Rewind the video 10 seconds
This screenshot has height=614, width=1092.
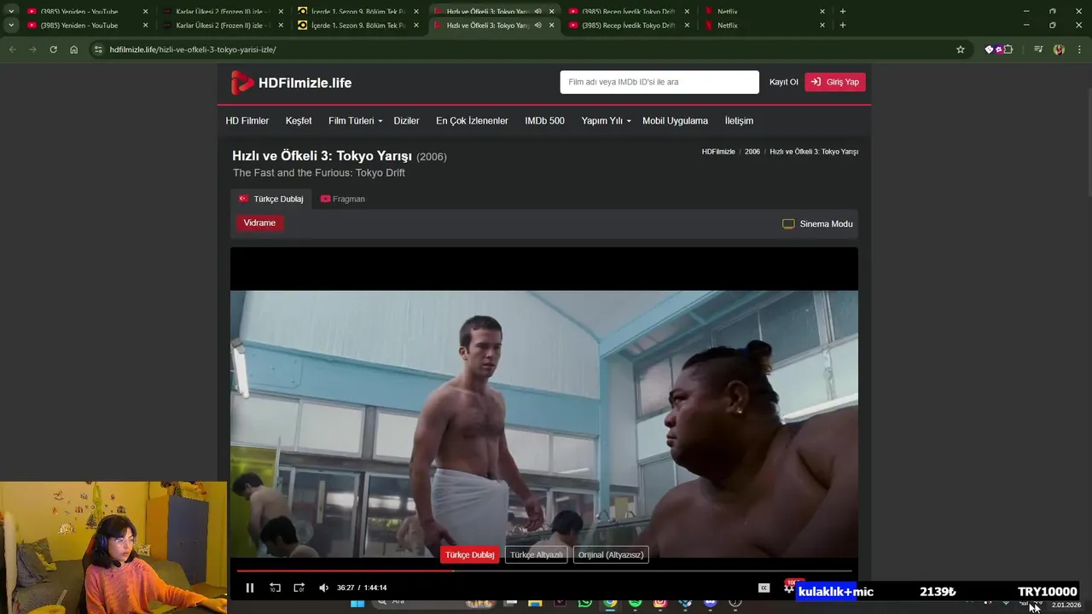[275, 588]
